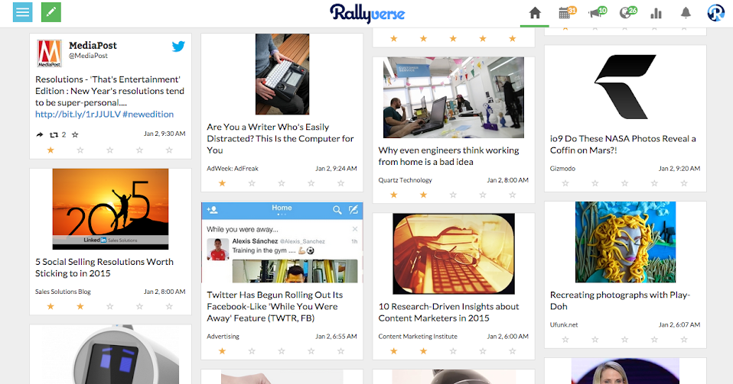Open '5 Social Selling Resolutions' article title
Viewport: 733px width, 384px height.
[x=104, y=267]
